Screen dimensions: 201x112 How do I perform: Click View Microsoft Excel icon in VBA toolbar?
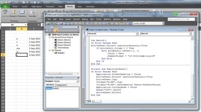coord(52,24)
